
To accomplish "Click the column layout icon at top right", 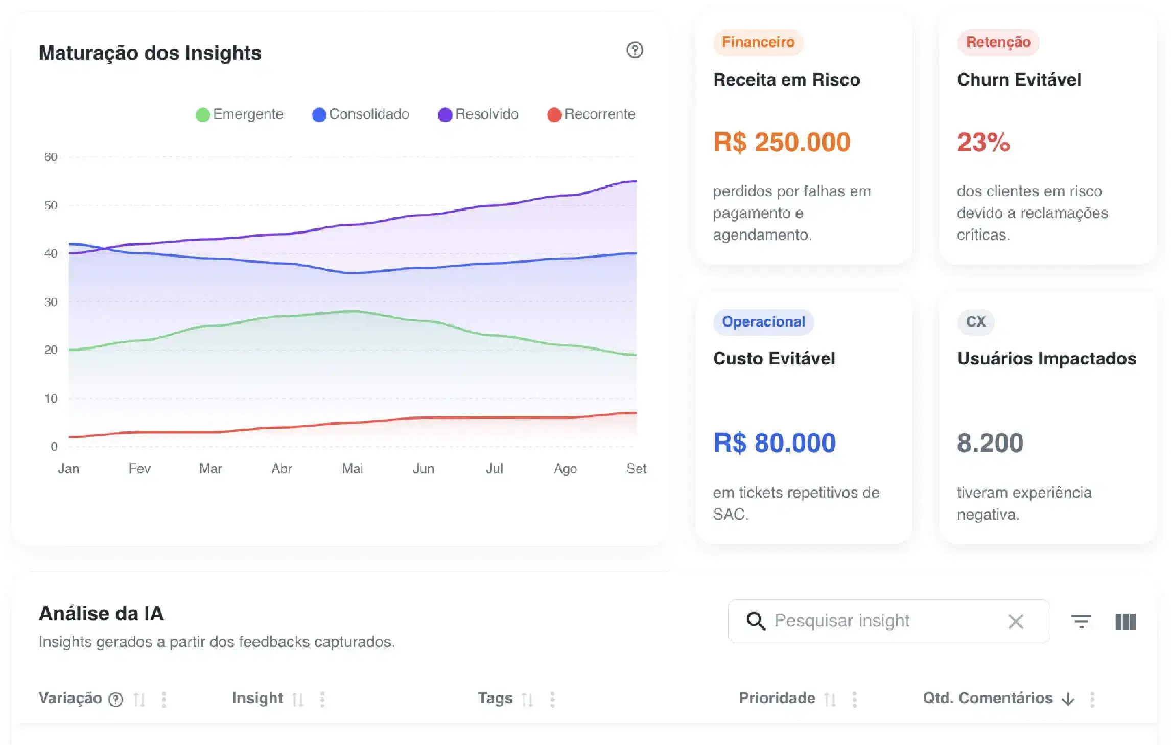I will point(1124,621).
